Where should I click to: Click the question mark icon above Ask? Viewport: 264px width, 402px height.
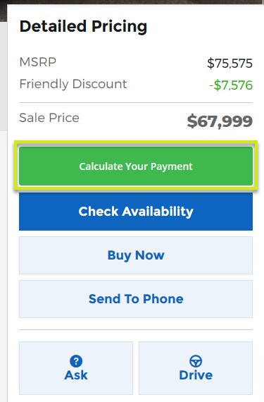tap(76, 361)
